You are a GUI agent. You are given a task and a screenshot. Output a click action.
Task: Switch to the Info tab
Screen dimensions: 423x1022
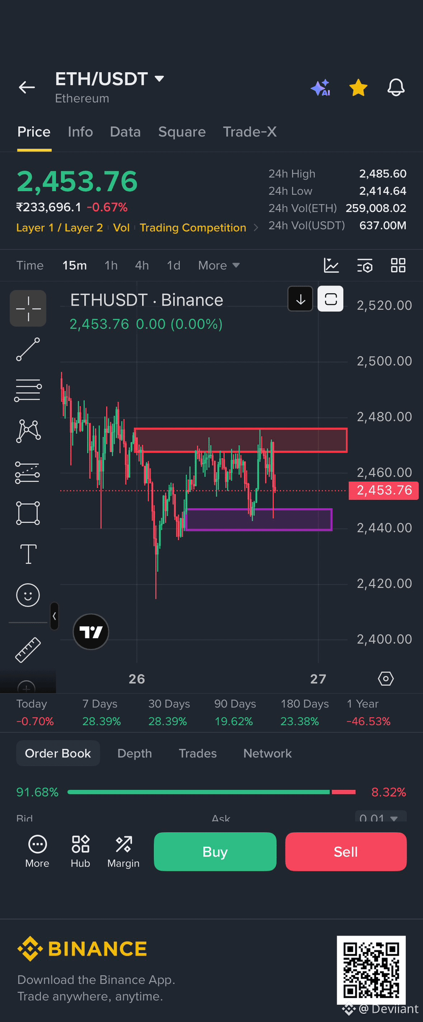click(x=80, y=132)
